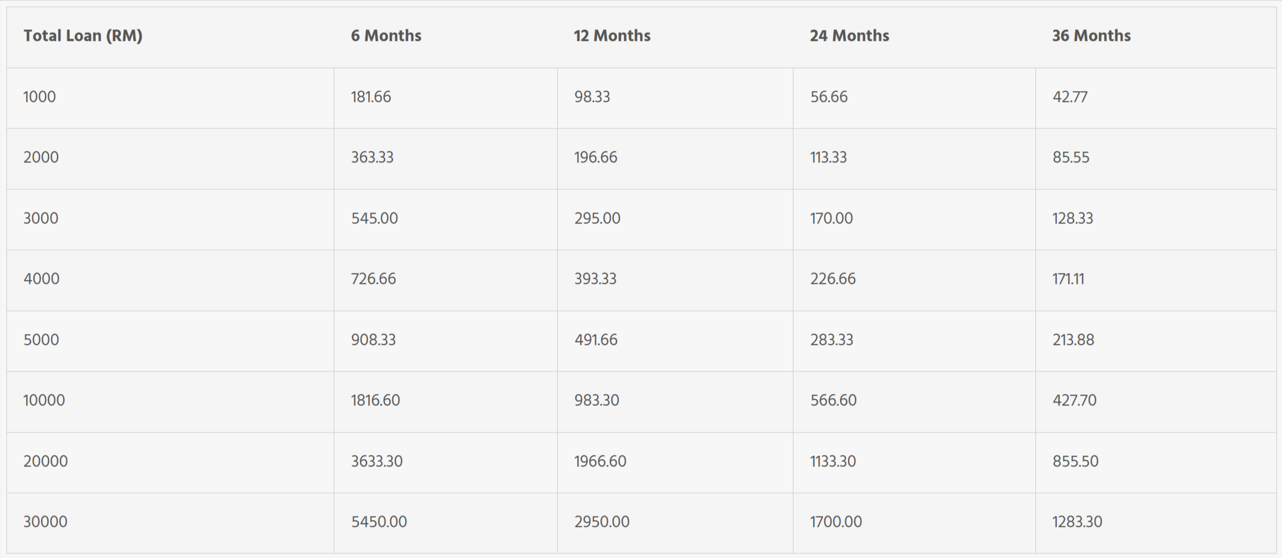Image resolution: width=1282 pixels, height=558 pixels.
Task: Select the 196.66 twelve-month payment value
Action: coord(596,157)
